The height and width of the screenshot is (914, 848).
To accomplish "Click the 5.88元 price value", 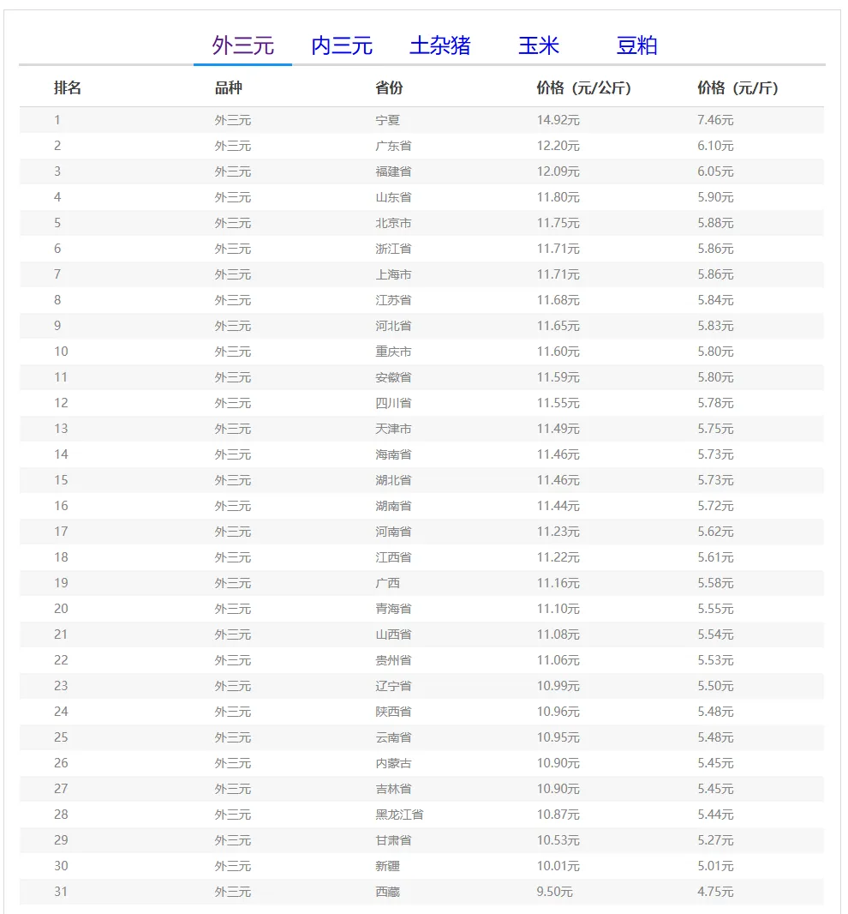I will [715, 223].
